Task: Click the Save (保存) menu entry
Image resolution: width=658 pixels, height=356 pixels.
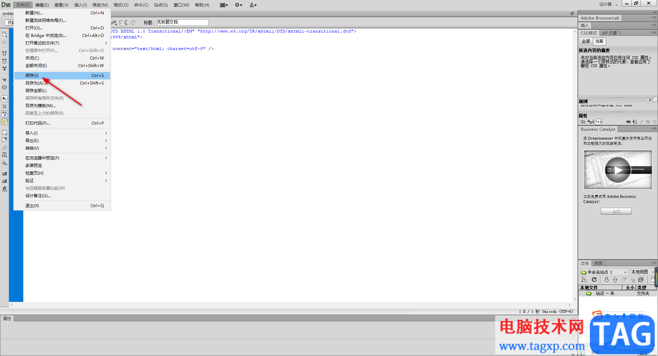Action: (62, 75)
